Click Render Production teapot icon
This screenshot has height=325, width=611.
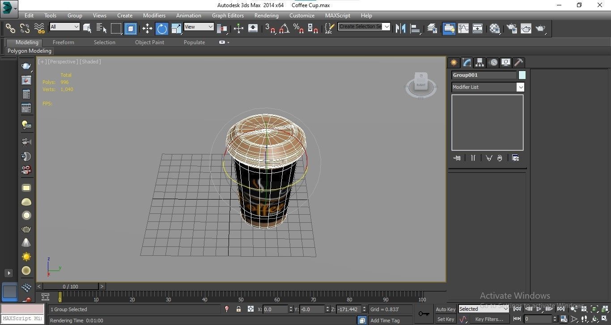541,28
